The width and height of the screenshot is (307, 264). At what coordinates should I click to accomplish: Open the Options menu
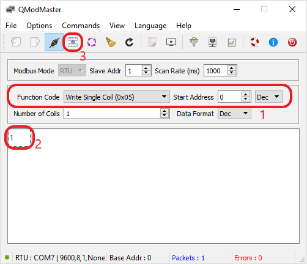[x=39, y=26]
